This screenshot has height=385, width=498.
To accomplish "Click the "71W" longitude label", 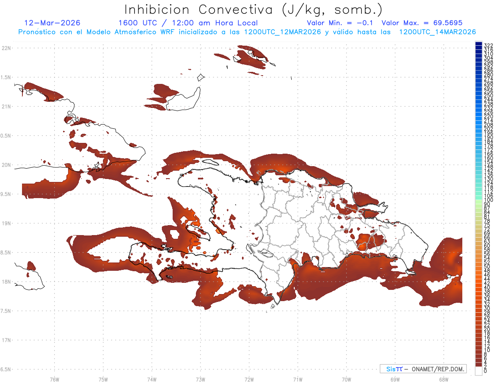I will [298, 379].
